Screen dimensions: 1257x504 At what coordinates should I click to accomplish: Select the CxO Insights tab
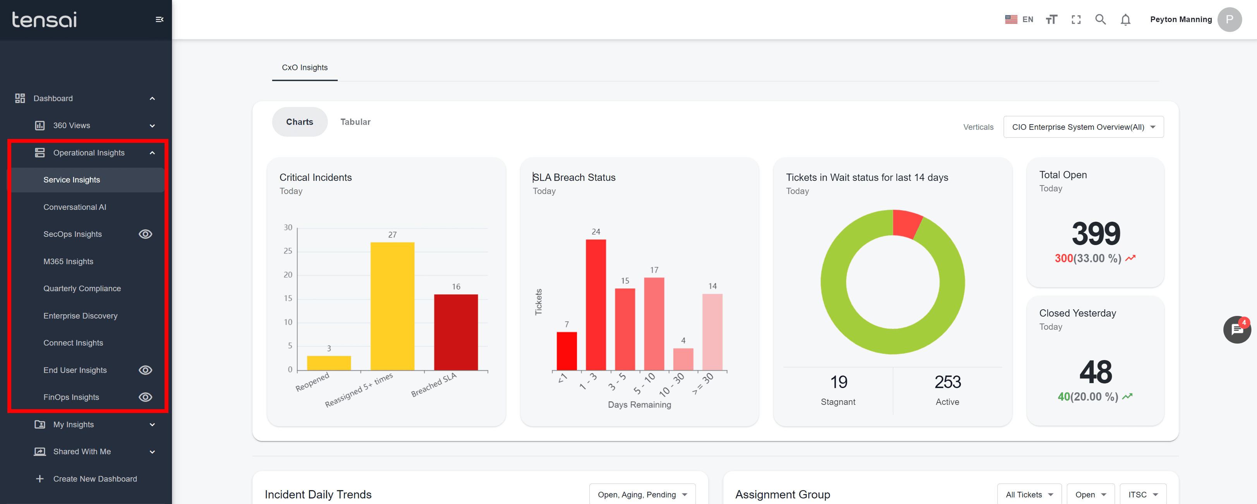tap(304, 68)
